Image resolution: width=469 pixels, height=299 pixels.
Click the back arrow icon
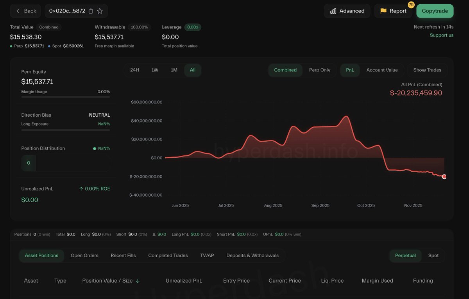point(18,11)
